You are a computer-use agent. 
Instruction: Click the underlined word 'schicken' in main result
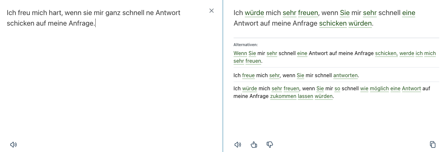[x=333, y=23]
